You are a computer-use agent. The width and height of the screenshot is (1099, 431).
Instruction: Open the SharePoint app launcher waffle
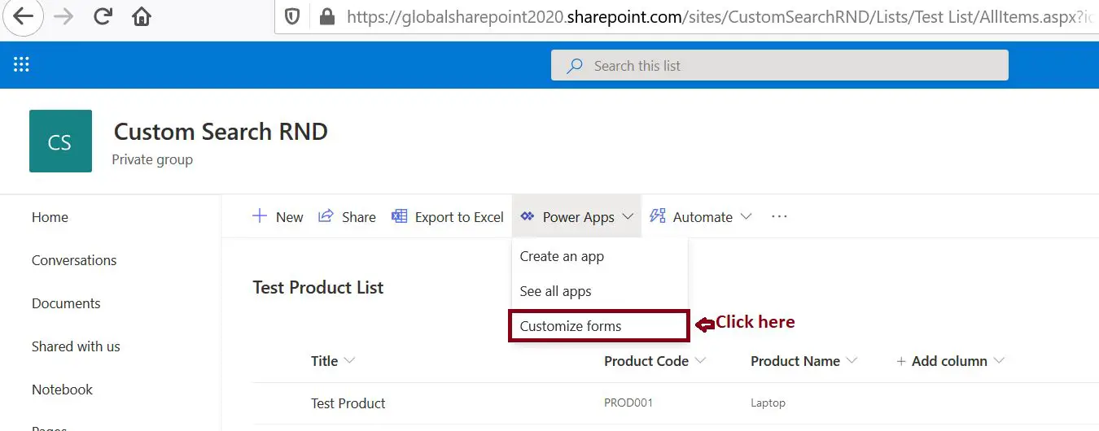[21, 65]
